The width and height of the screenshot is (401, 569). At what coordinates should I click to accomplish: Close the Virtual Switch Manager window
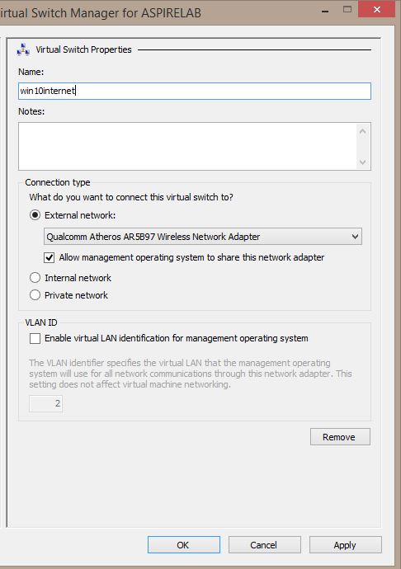coord(377,9)
